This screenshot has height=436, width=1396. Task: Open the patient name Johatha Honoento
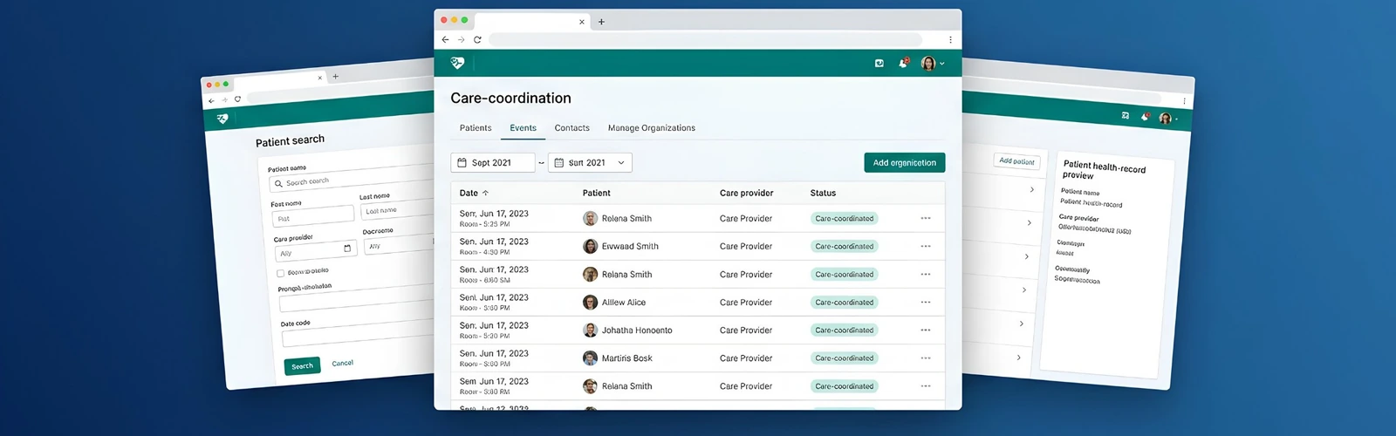pos(637,330)
